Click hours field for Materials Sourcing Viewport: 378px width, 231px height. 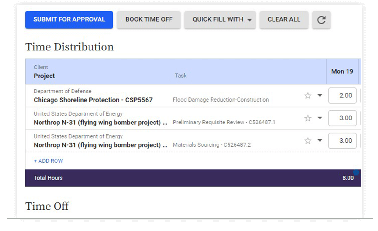(342, 141)
